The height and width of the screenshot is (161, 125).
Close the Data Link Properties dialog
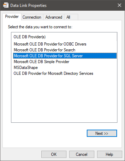click(119, 5)
